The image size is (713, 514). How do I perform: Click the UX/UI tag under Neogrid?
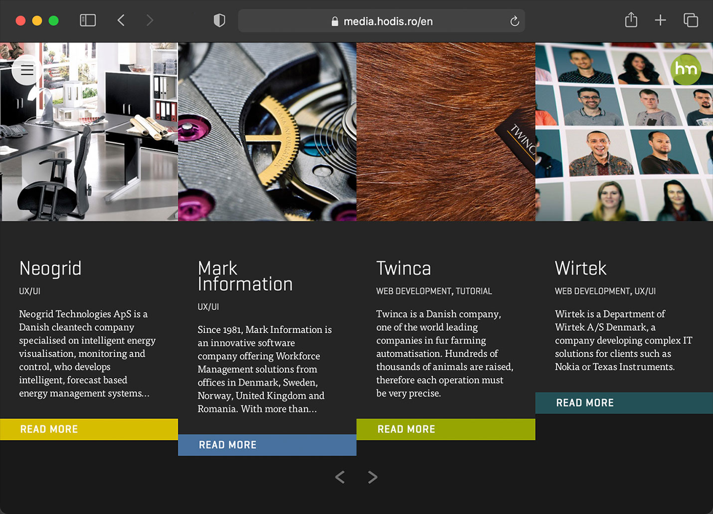pyautogui.click(x=29, y=291)
